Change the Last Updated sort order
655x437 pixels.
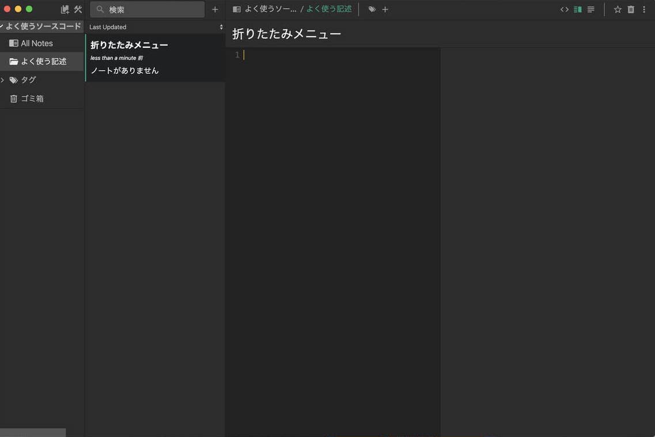[x=156, y=26]
